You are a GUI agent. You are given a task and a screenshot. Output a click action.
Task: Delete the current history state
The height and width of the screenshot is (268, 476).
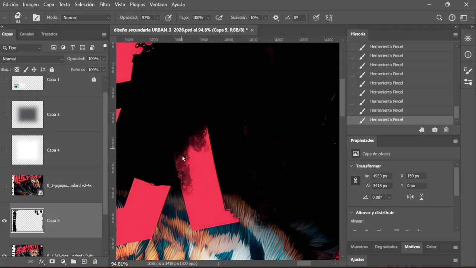[446, 130]
